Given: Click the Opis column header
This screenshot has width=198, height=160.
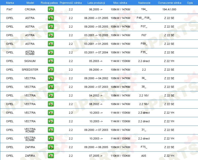Looking at the screenshot, I should [190, 3].
